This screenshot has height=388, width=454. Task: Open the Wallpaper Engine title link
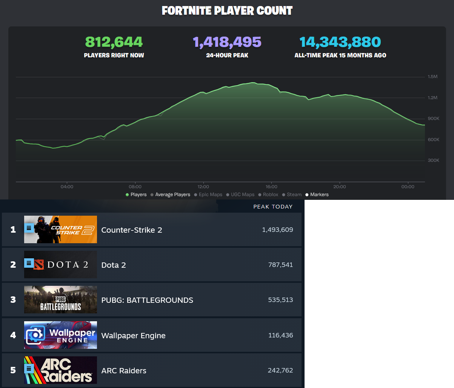(x=133, y=336)
